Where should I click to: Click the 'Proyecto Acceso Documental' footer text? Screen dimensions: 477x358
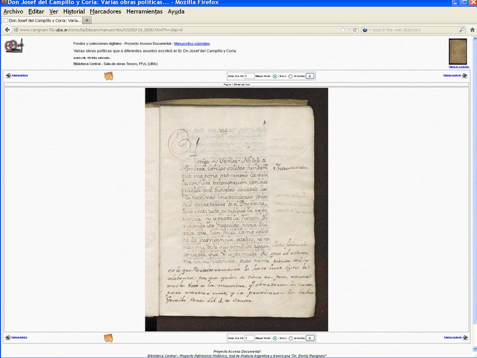(x=237, y=352)
